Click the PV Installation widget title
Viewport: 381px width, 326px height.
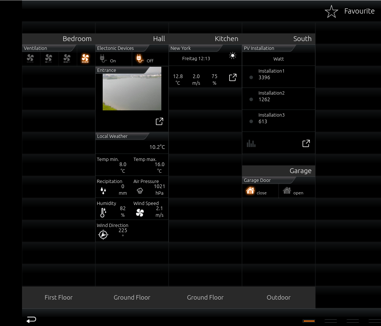coord(259,48)
